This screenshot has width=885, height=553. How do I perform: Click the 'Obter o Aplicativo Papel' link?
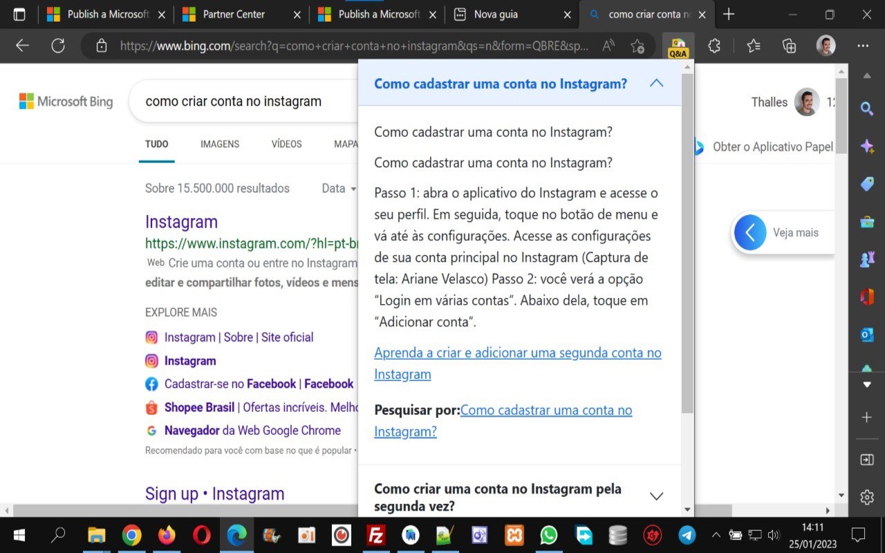[x=773, y=147]
